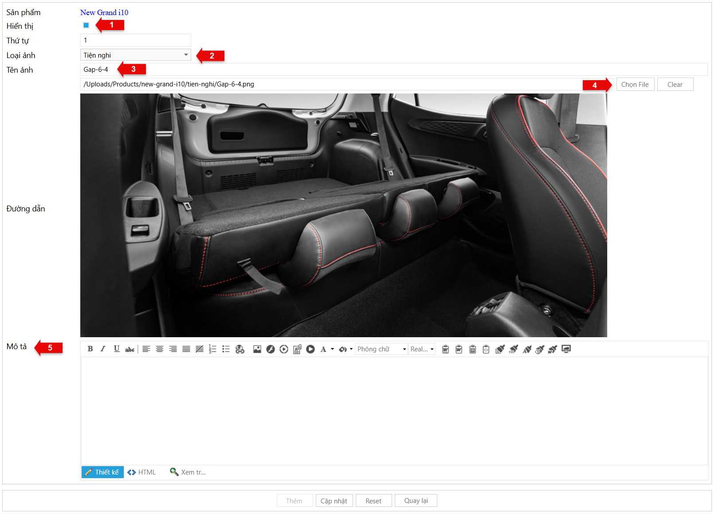This screenshot has width=715, height=514.
Task: Center align the text
Action: pos(160,349)
